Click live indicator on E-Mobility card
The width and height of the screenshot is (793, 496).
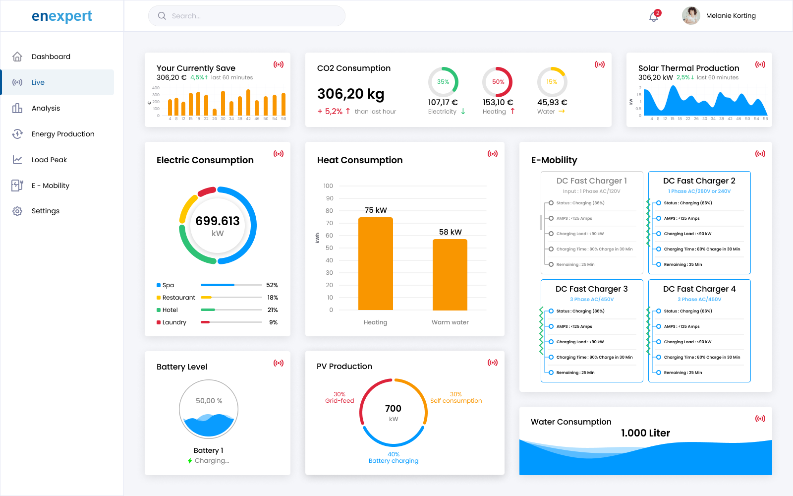[x=760, y=154]
